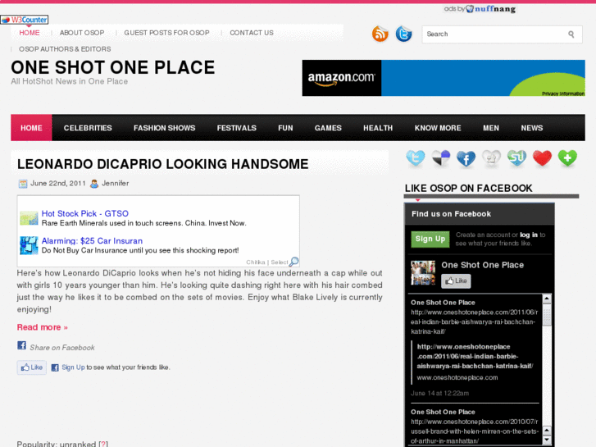
Task: Open the blue Twitter bird icon in header
Action: (403, 34)
